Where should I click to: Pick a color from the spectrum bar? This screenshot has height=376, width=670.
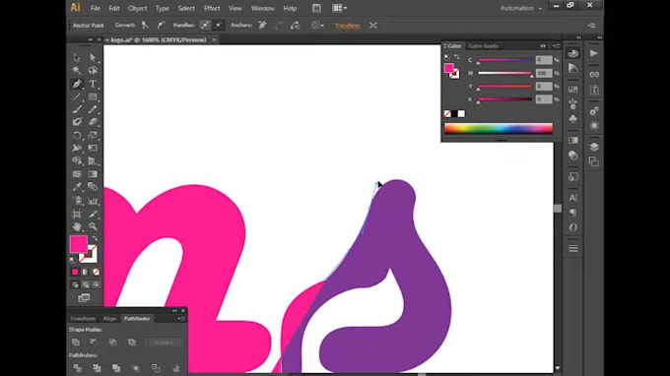[x=499, y=128]
